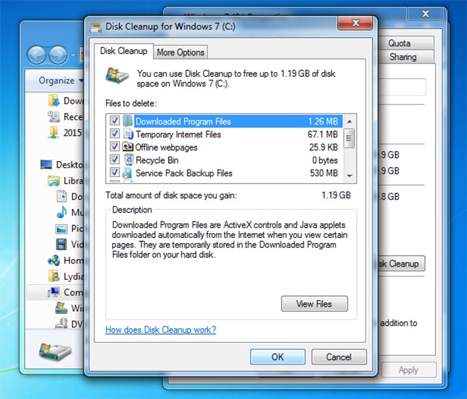Close the Disk Cleanup dialog
Viewport: 467px width, 399px height.
(x=356, y=23)
